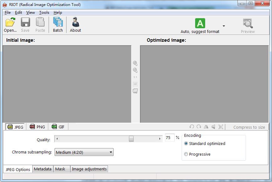
Task: Click the fit-to-window icon between panels
Action: (x=135, y=84)
